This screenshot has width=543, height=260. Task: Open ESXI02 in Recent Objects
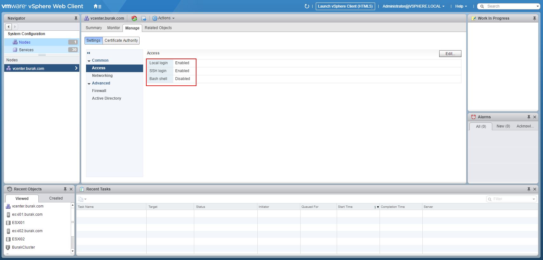click(x=18, y=239)
